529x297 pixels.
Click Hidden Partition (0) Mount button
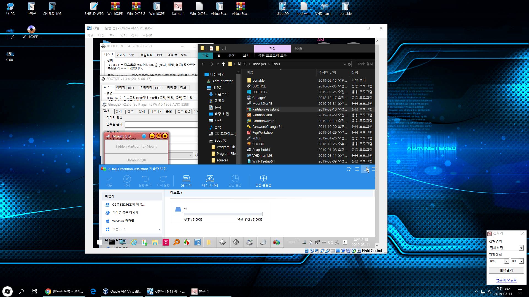click(x=136, y=147)
